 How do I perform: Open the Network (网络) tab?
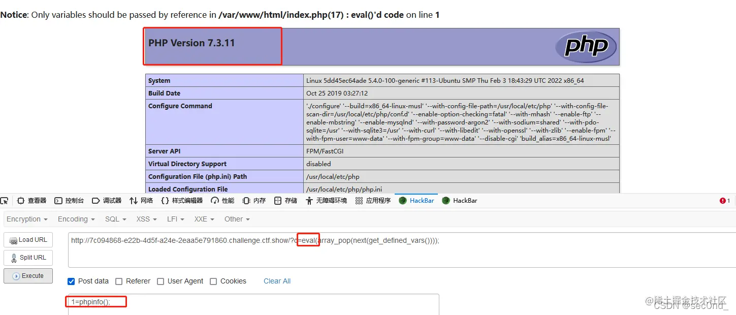tap(141, 201)
